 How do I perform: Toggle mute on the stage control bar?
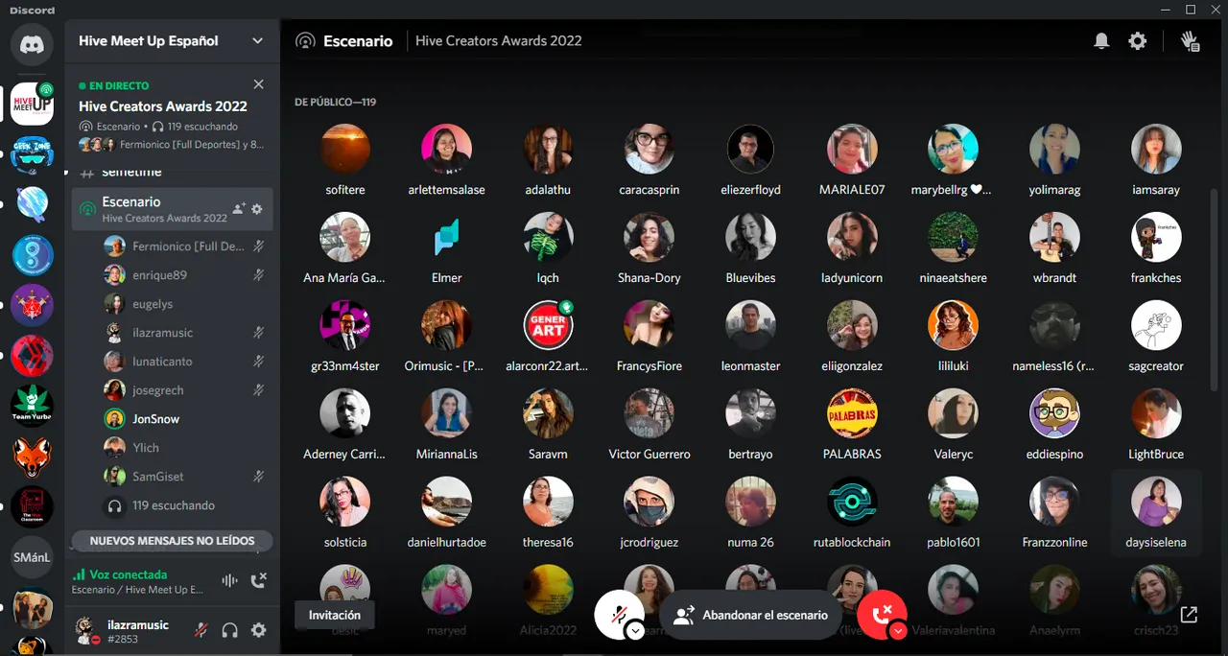click(x=619, y=615)
